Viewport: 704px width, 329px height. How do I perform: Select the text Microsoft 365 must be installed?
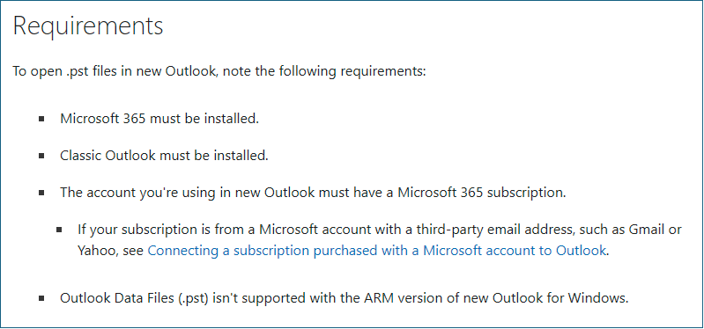[159, 119]
